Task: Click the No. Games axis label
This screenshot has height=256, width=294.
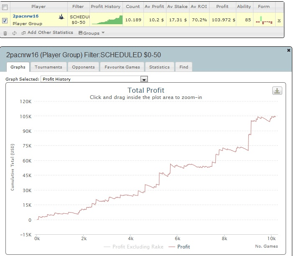Action: (266, 246)
